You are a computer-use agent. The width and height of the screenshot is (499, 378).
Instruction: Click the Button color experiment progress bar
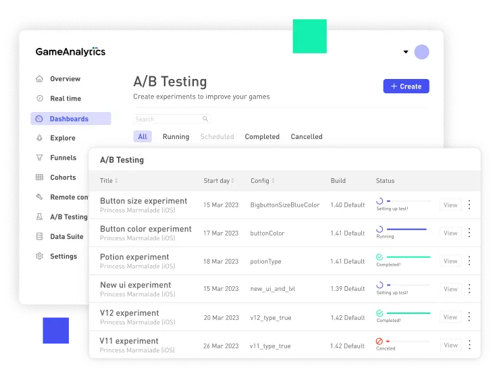(406, 229)
